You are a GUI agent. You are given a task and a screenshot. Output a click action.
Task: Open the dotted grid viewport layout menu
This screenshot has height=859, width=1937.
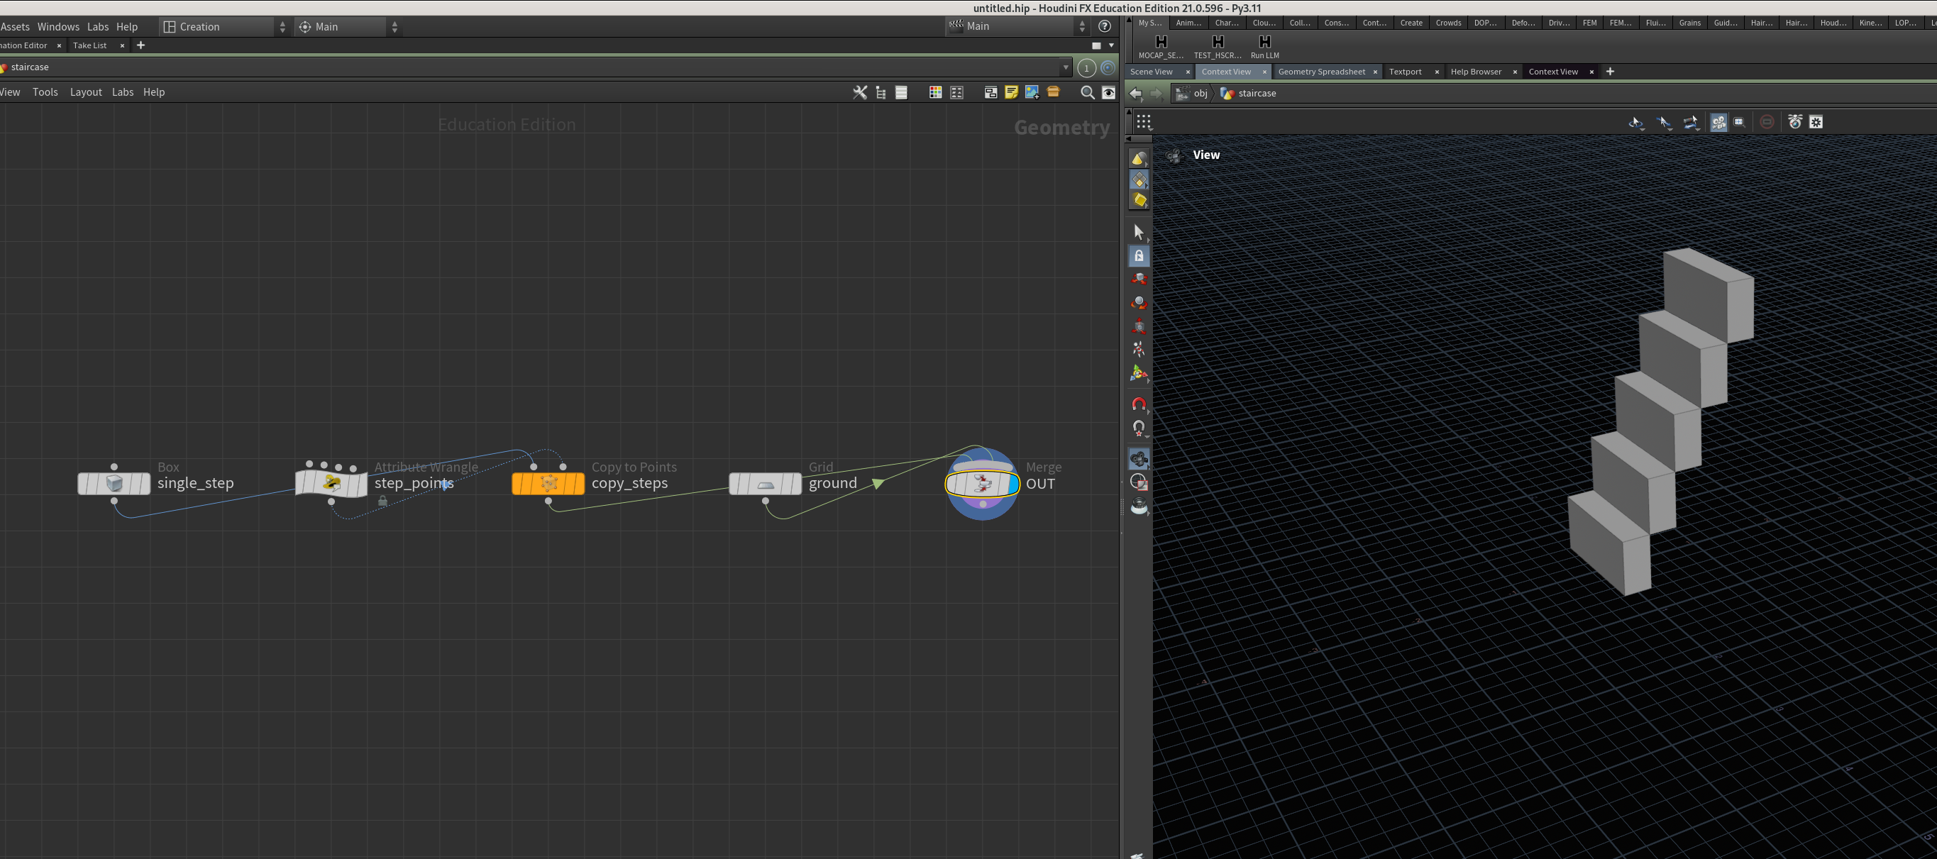(1144, 122)
